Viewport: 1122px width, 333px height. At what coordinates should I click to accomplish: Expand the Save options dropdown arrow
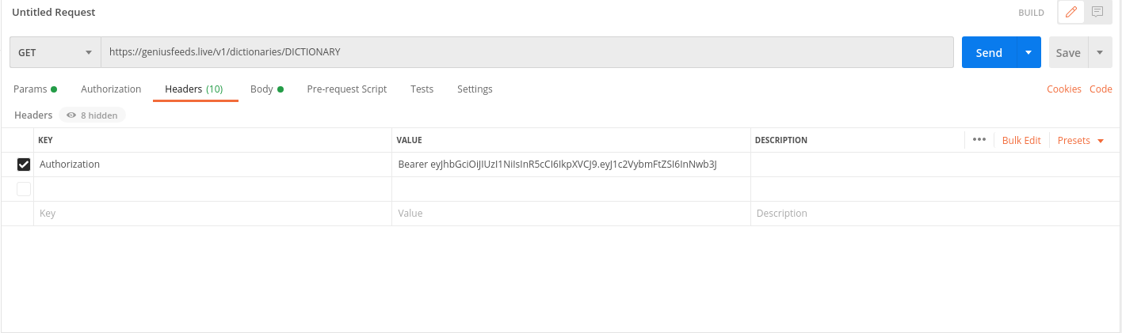[x=1100, y=52]
